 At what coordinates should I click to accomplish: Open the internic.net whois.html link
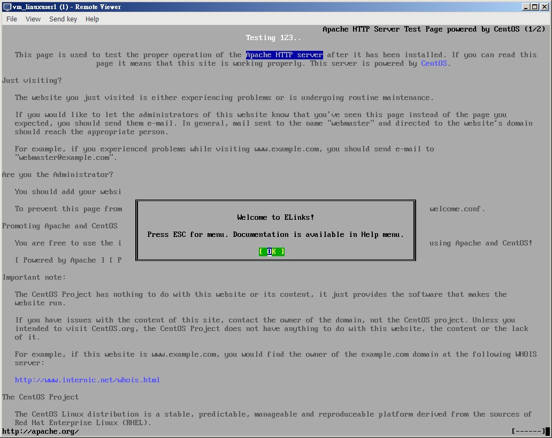[87, 380]
